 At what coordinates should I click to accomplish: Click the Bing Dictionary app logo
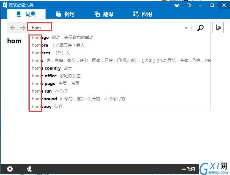pos(5,5)
